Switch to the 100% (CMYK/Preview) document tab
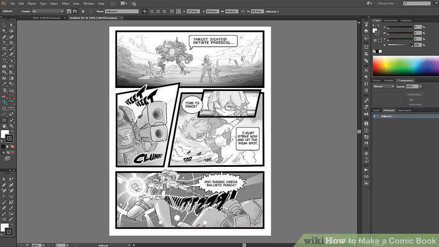The image size is (439, 247). pos(46,17)
